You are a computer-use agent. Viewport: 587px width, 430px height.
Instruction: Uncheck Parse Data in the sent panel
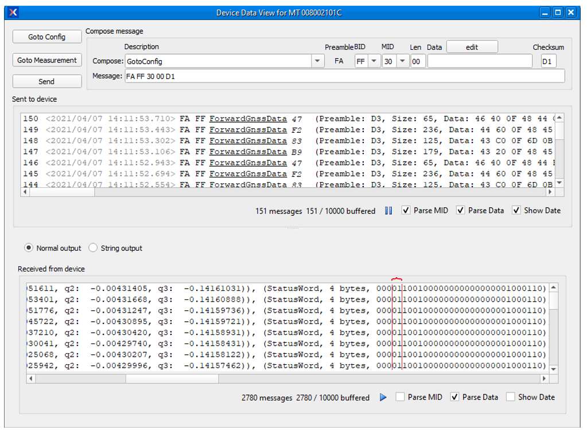tap(461, 210)
